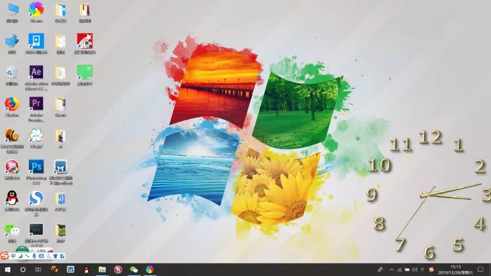Open the Action Center notifications icon
This screenshot has width=491, height=276.
pos(480,270)
